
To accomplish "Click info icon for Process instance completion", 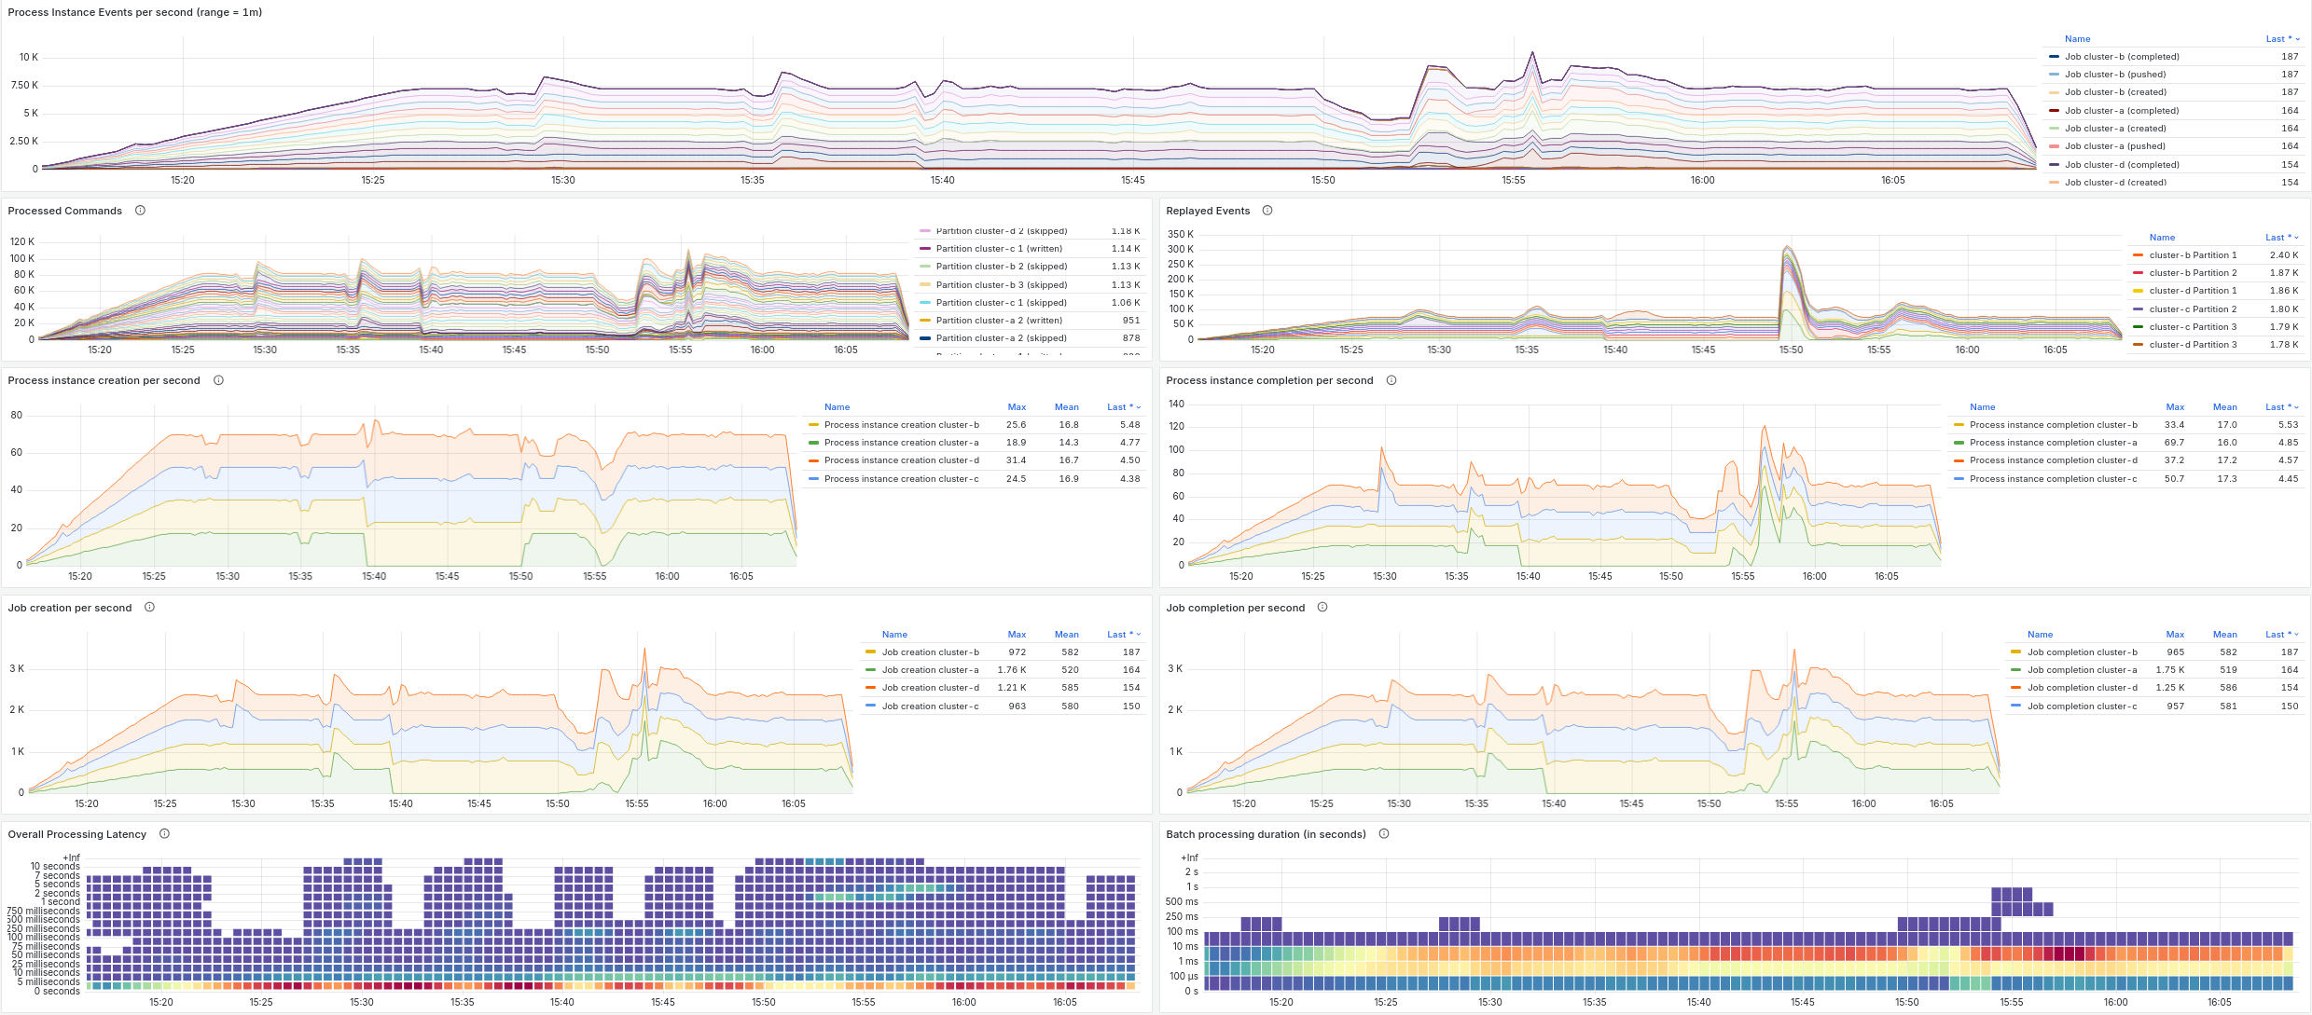I will point(1391,380).
